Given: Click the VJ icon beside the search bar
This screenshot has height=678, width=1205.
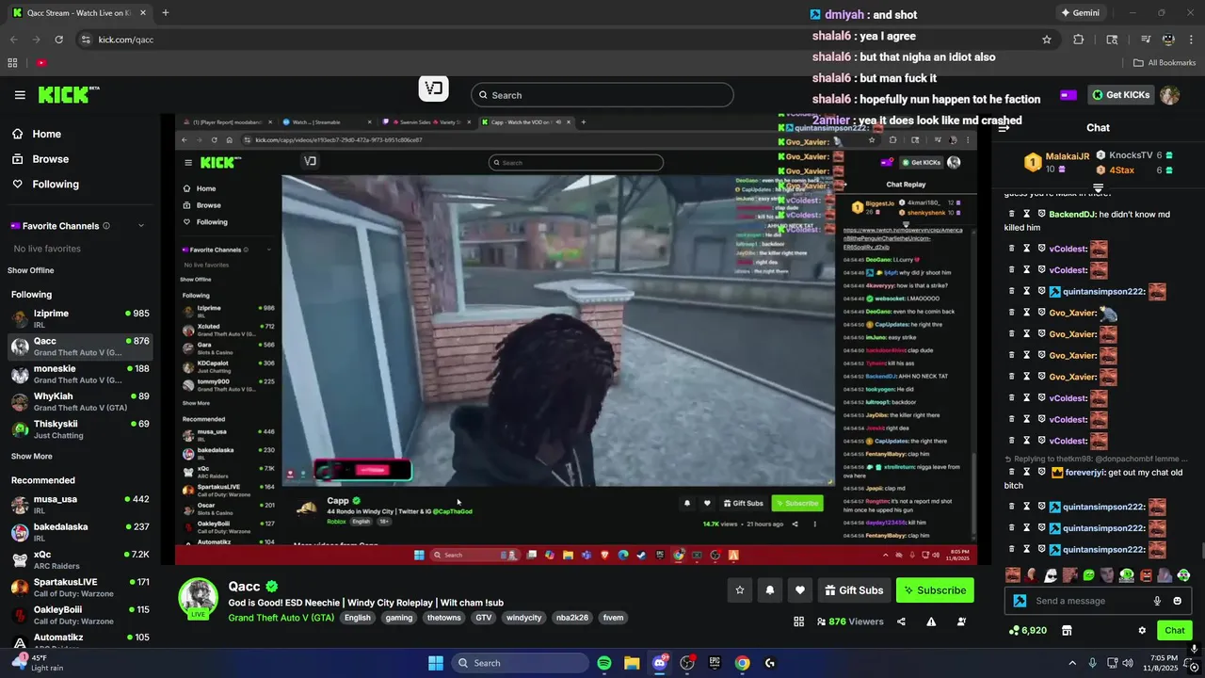Looking at the screenshot, I should (x=433, y=89).
